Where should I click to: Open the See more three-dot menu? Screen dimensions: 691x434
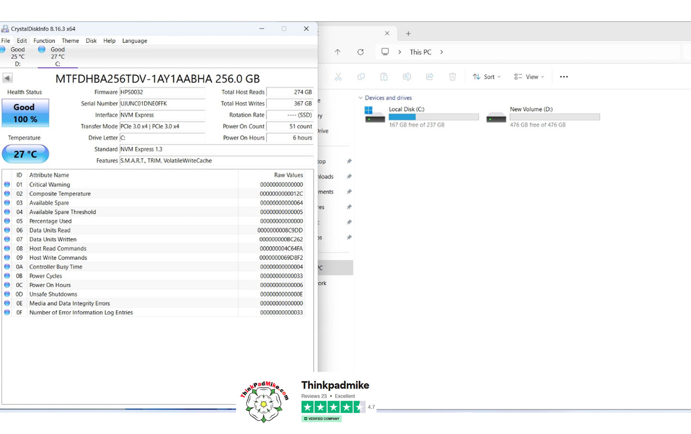point(564,76)
